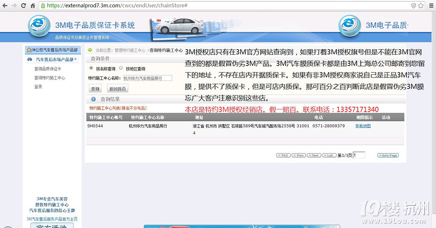Viewport: 436px width, 228px height.
Task: Click the Goto Page button
Action: [388, 155]
